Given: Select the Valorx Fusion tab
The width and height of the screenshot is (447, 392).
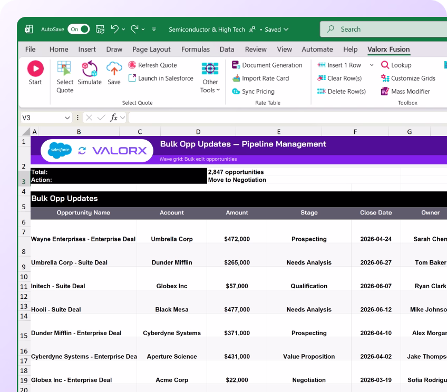Looking at the screenshot, I should (x=388, y=50).
